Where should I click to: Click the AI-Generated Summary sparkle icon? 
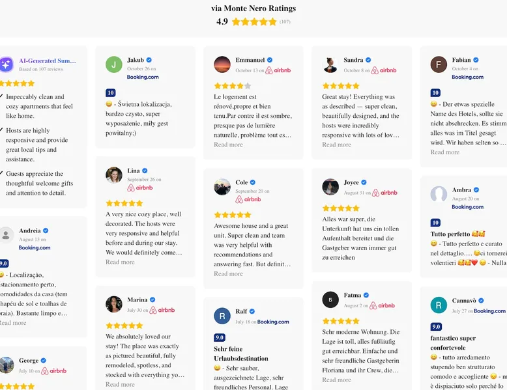point(6,64)
